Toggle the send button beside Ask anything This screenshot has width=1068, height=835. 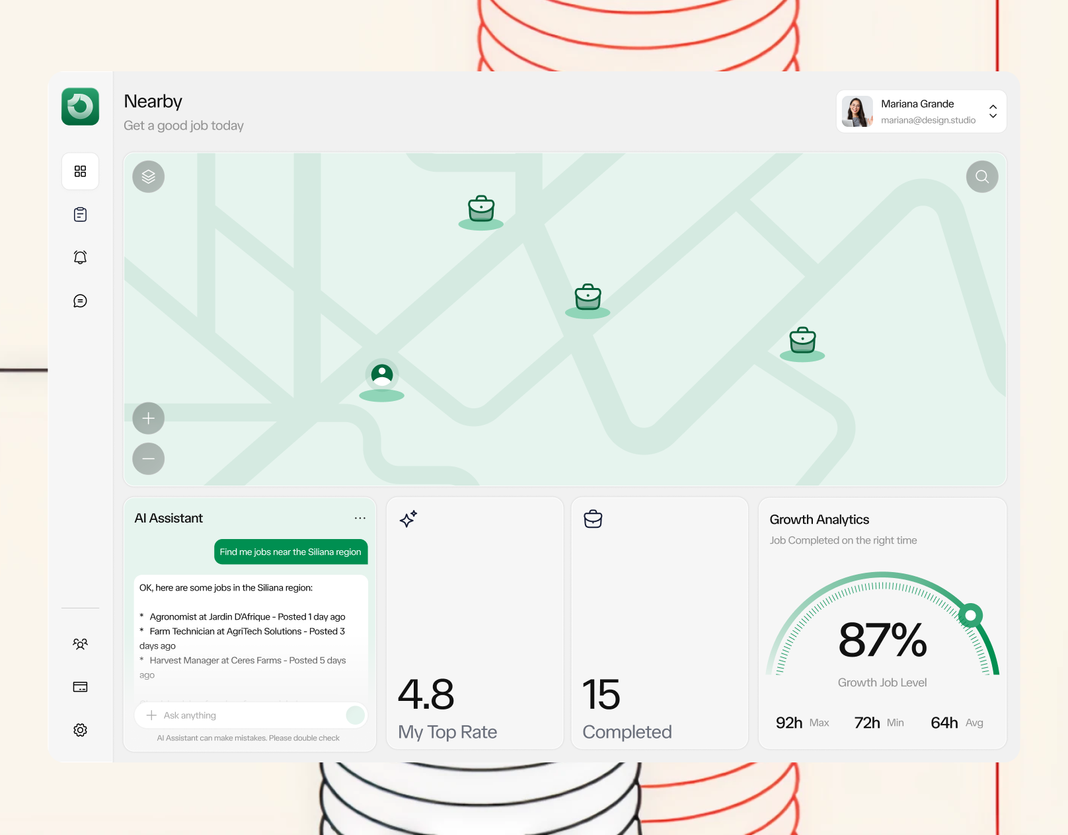[356, 715]
